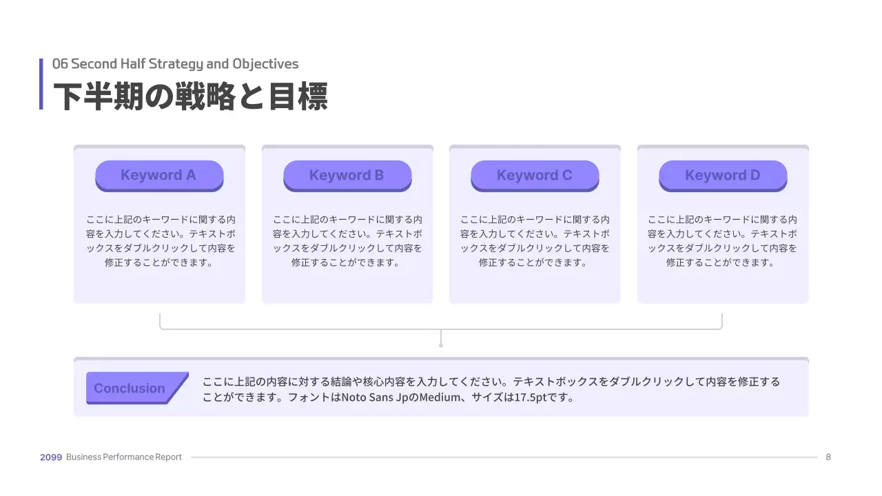Viewport: 882px width, 496px height.
Task: Select the 2099 footer label
Action: [49, 457]
